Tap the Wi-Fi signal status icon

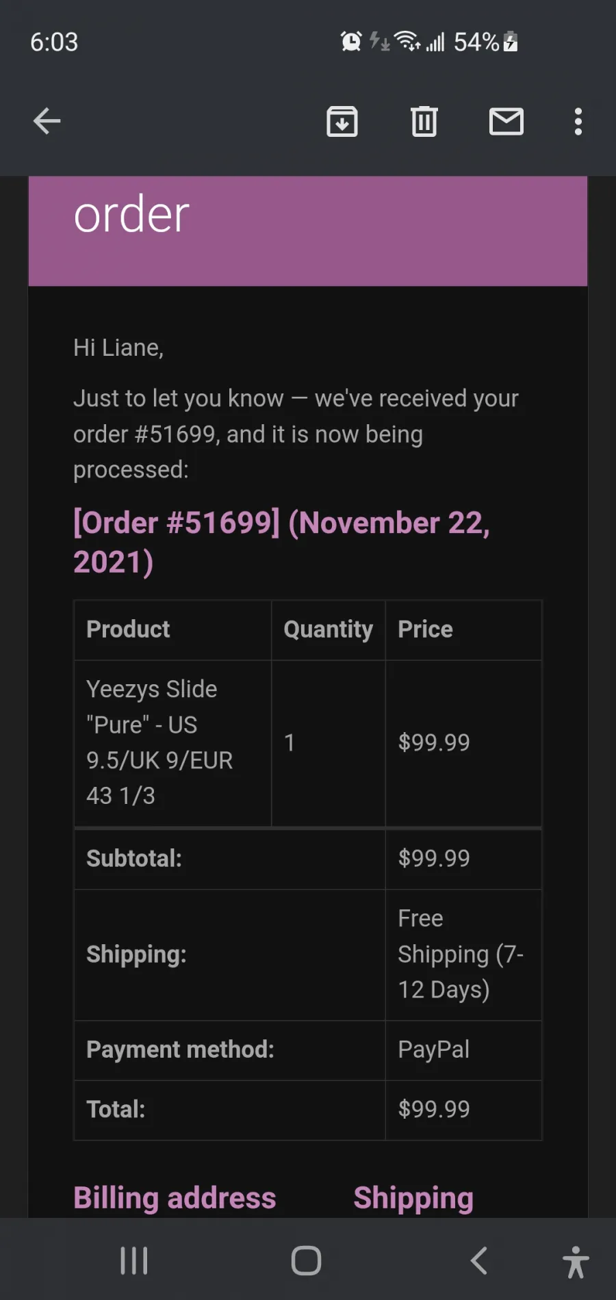(407, 42)
